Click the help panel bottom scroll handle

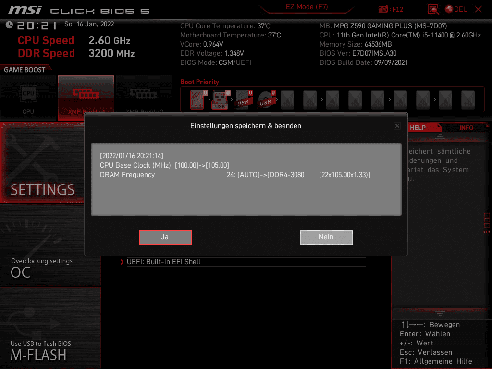(x=440, y=313)
